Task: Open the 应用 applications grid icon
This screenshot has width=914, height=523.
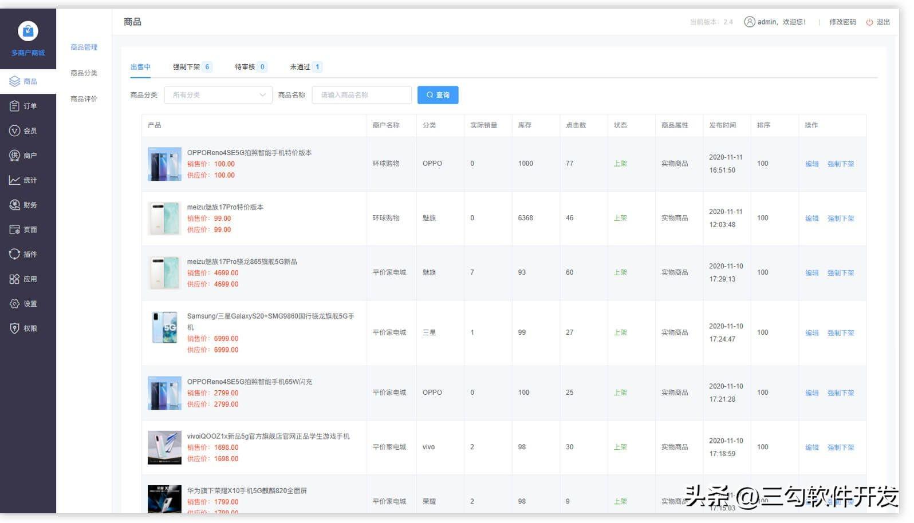Action: (x=14, y=279)
